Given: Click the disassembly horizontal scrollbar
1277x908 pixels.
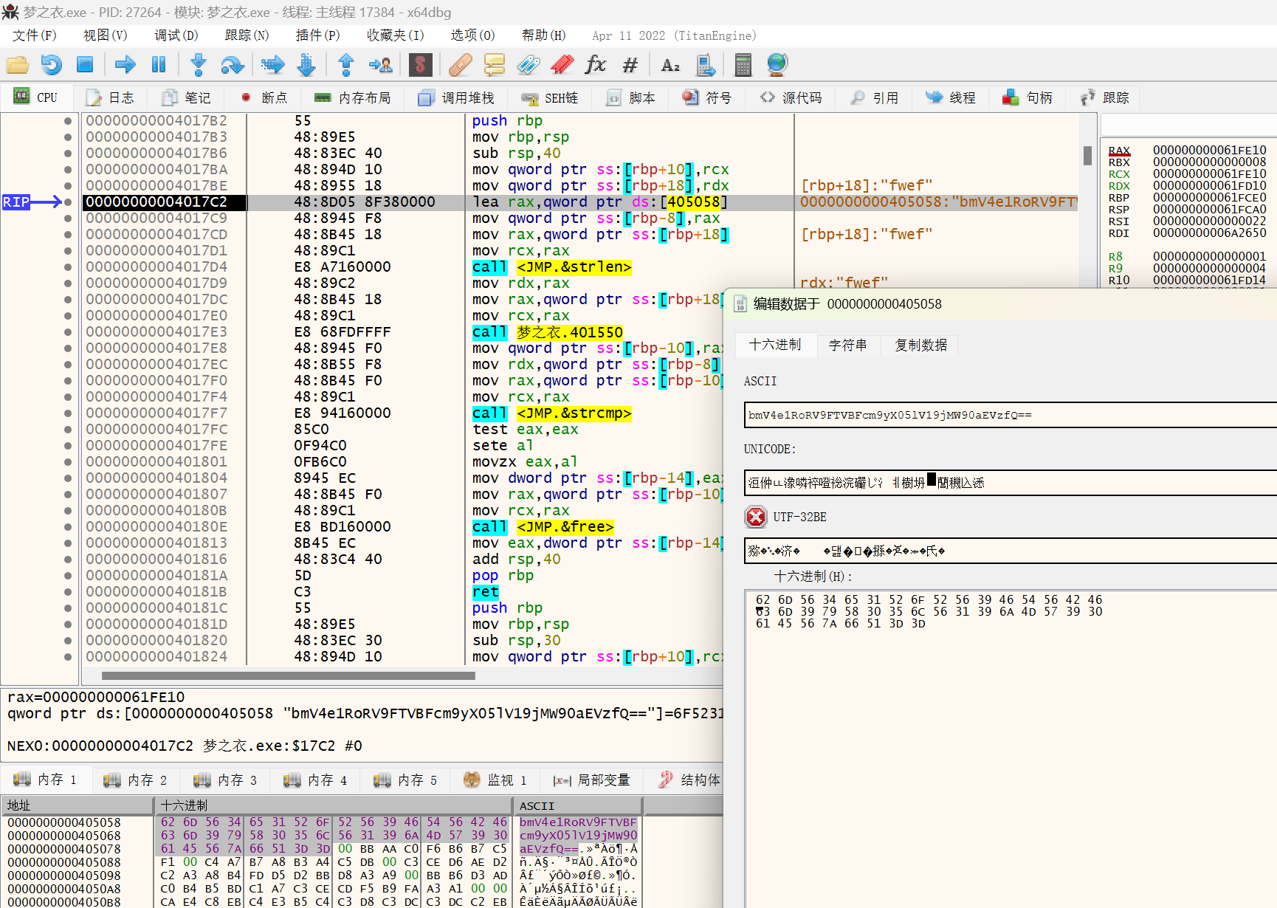Looking at the screenshot, I should click(x=288, y=675).
